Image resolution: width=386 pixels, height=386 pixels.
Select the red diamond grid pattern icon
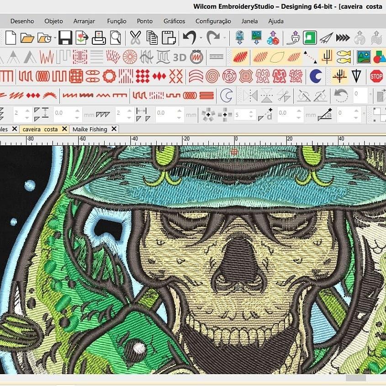tap(143, 76)
